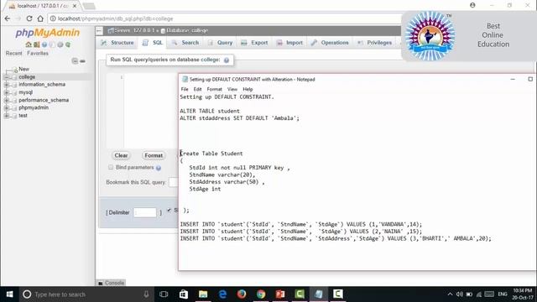537x302 pixels.
Task: Open the Operations tab
Action: [330, 43]
